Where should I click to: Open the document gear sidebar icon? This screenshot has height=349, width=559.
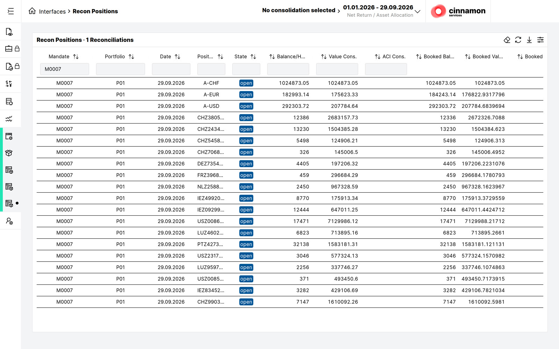(x=9, y=102)
